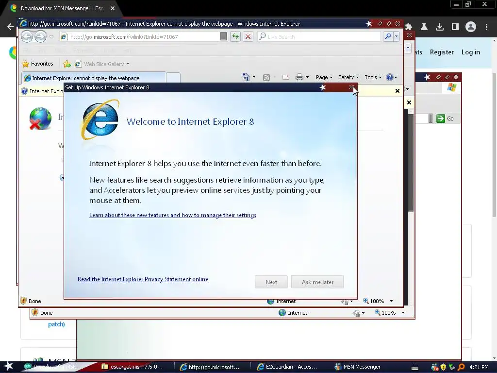Select the 'Internet Explorer cannot display the webpage' tab
This screenshot has width=497, height=373.
tap(94, 78)
